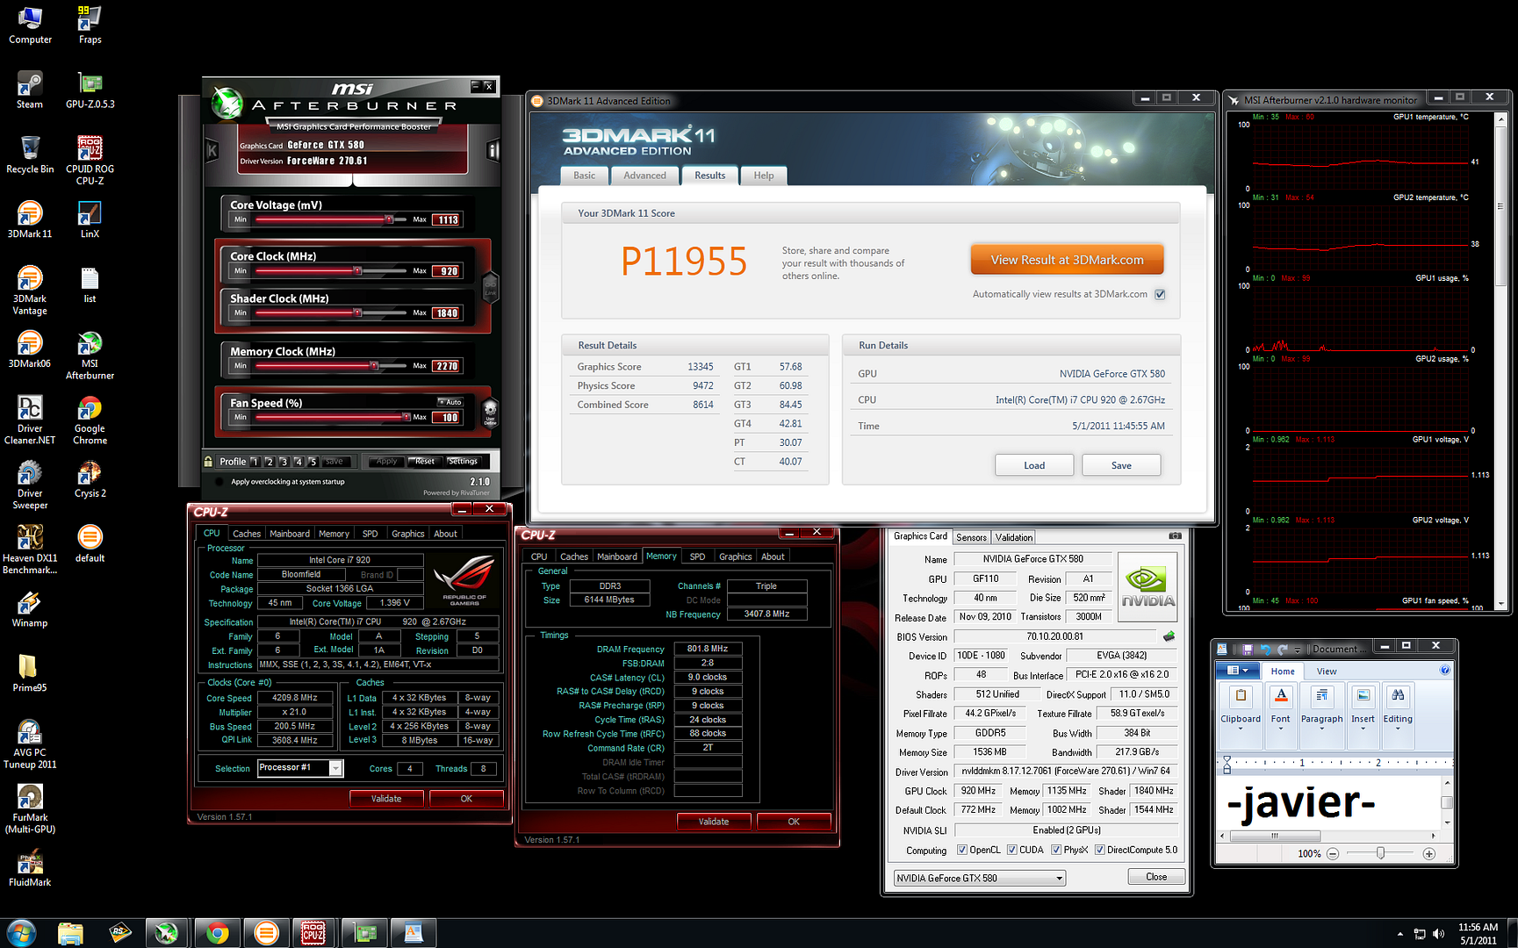Click View Result at 3DMark.com button
1518x948 pixels.
click(1067, 260)
